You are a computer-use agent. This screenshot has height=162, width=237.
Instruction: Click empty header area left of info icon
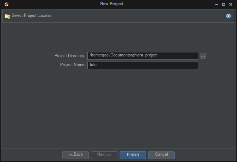(x=147, y=16)
